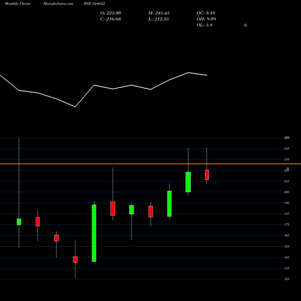The height and width of the screenshot is (301, 301).
Task: Click the 175 price axis label
Action: (x=287, y=225)
